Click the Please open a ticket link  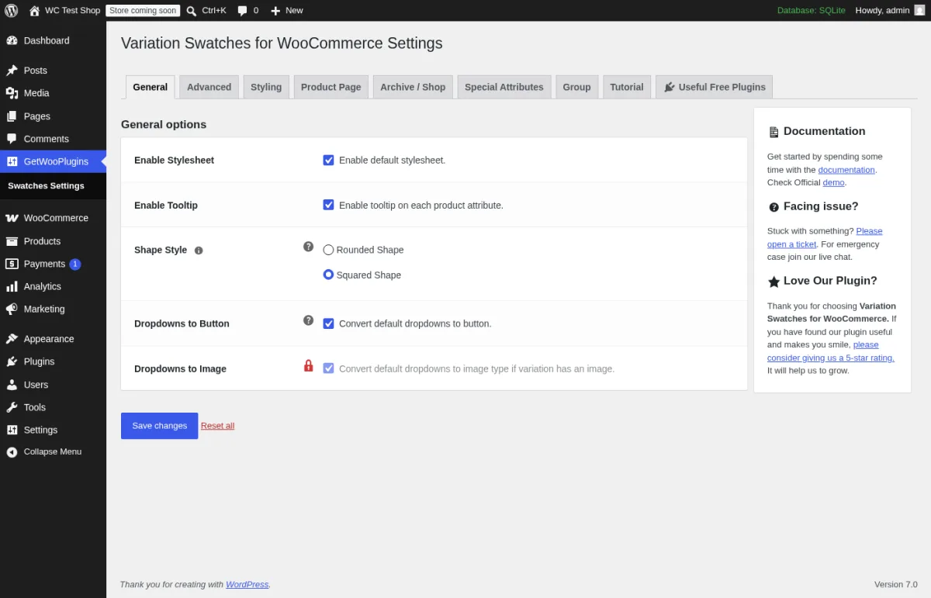[x=825, y=237]
